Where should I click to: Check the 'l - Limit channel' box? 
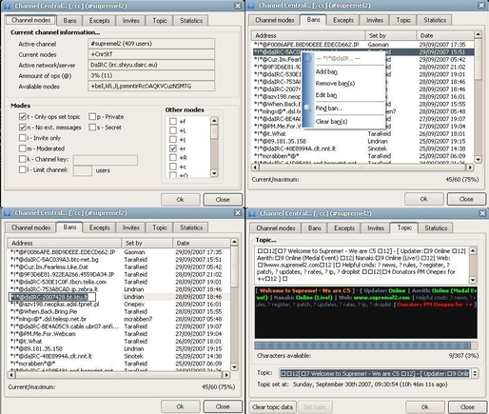(x=23, y=169)
